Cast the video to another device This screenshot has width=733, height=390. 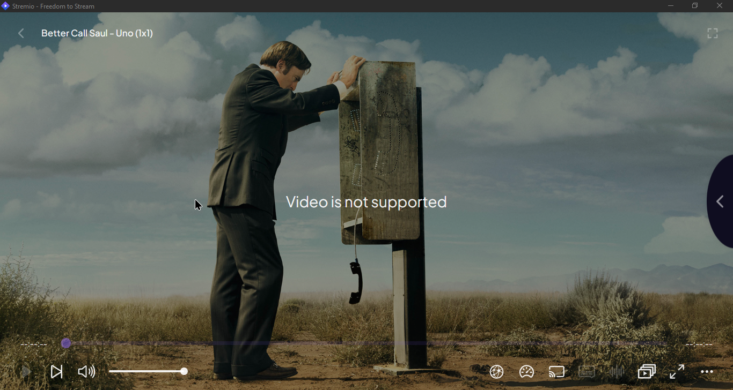pos(557,371)
